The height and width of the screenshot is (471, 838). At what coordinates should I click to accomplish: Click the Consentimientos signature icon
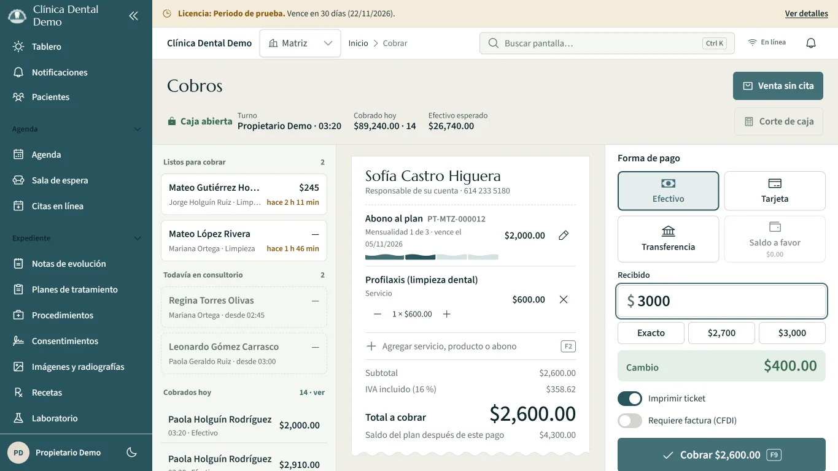pyautogui.click(x=18, y=341)
